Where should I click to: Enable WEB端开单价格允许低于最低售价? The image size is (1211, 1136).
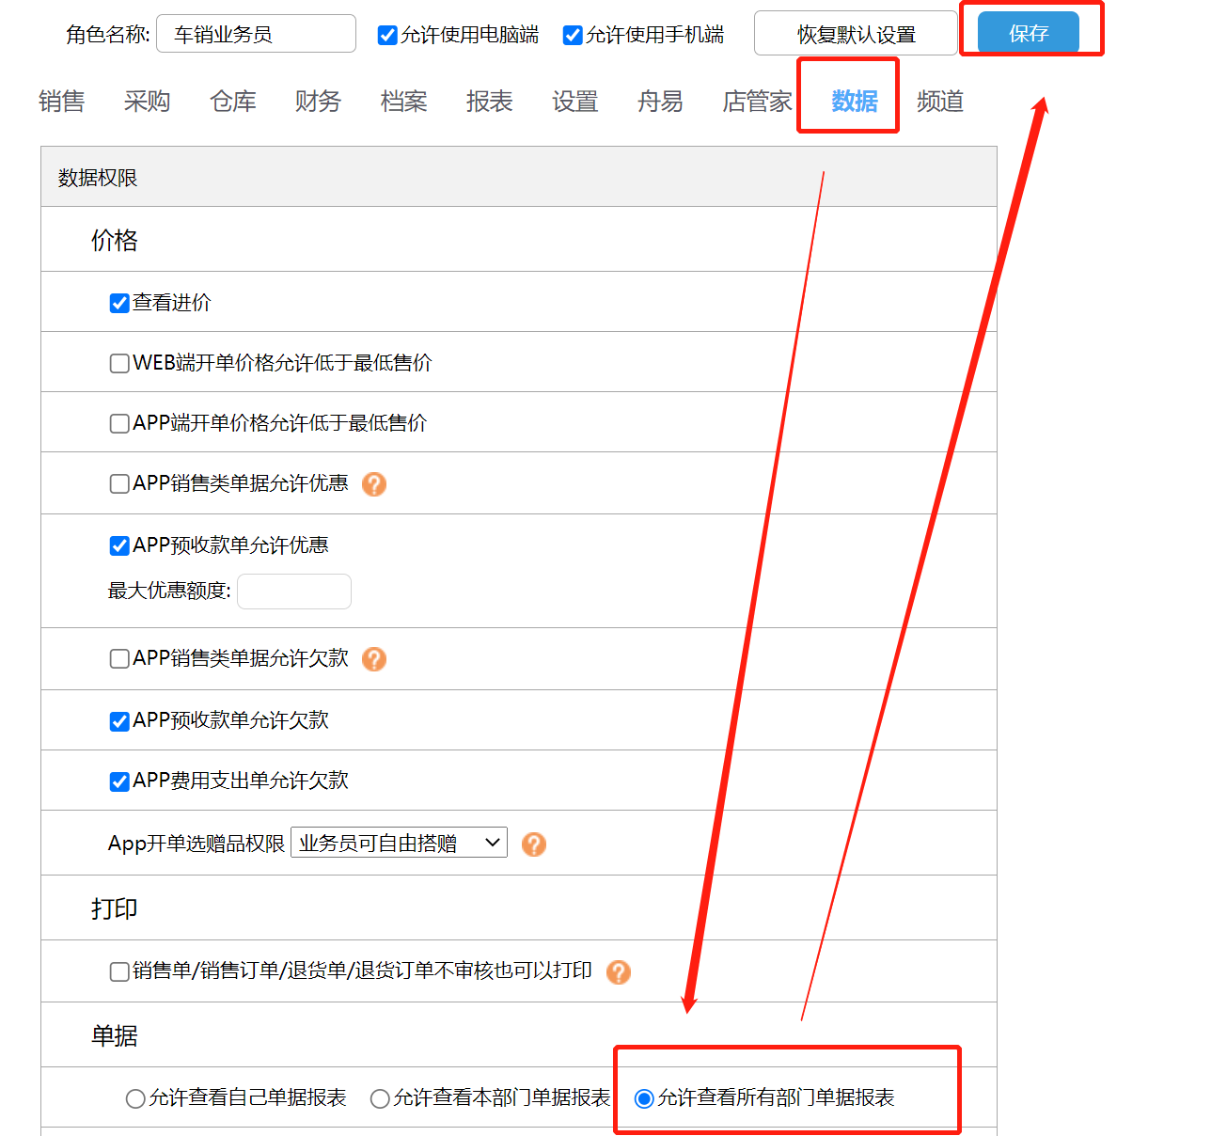pyautogui.click(x=118, y=363)
